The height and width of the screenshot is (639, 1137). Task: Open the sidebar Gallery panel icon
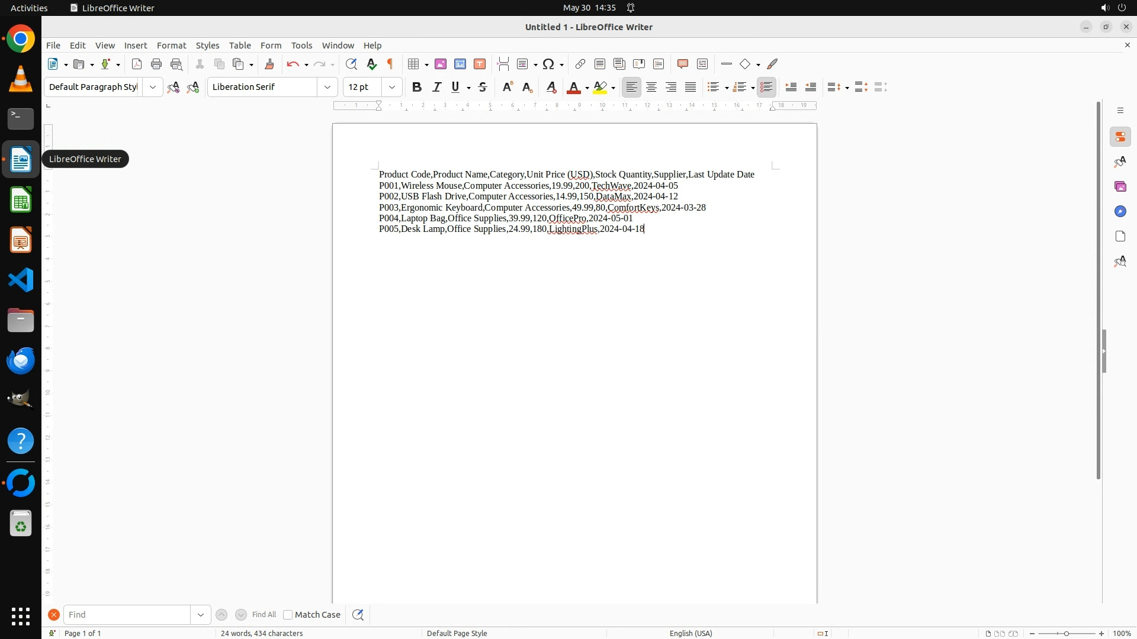point(1120,186)
